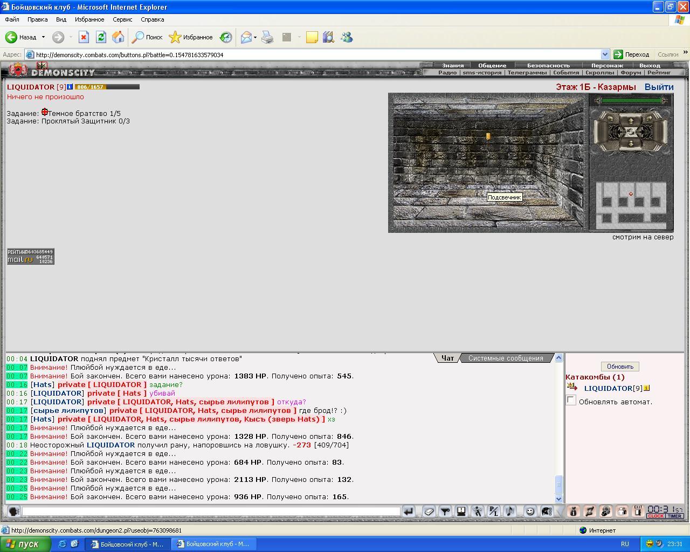
Task: Toggle the TIMER mode under the clock
Action: click(x=674, y=516)
